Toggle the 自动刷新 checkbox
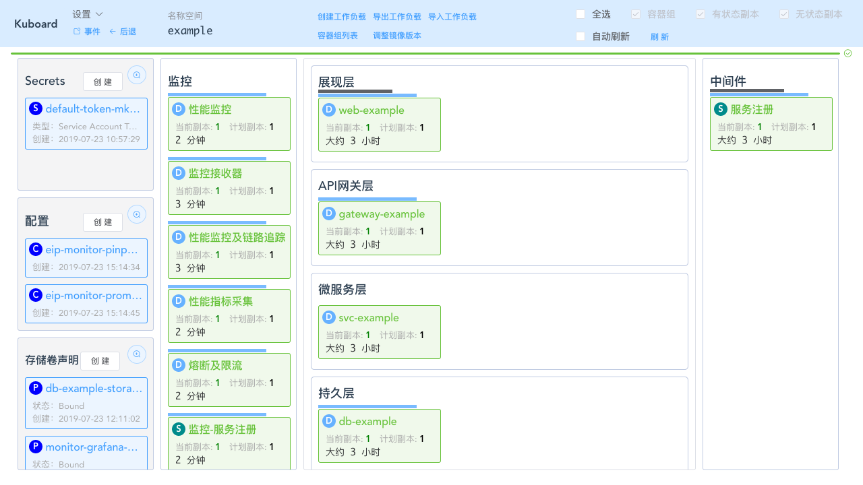 (x=580, y=36)
